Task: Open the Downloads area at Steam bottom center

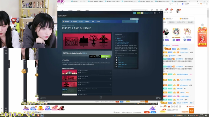Action: [x=101, y=98]
